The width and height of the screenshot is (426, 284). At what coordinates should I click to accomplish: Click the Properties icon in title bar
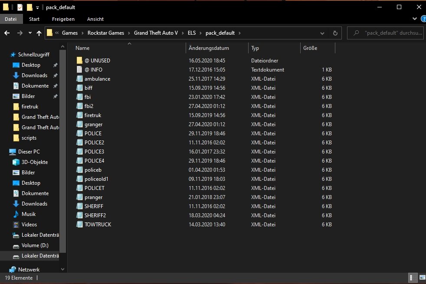click(x=20, y=7)
